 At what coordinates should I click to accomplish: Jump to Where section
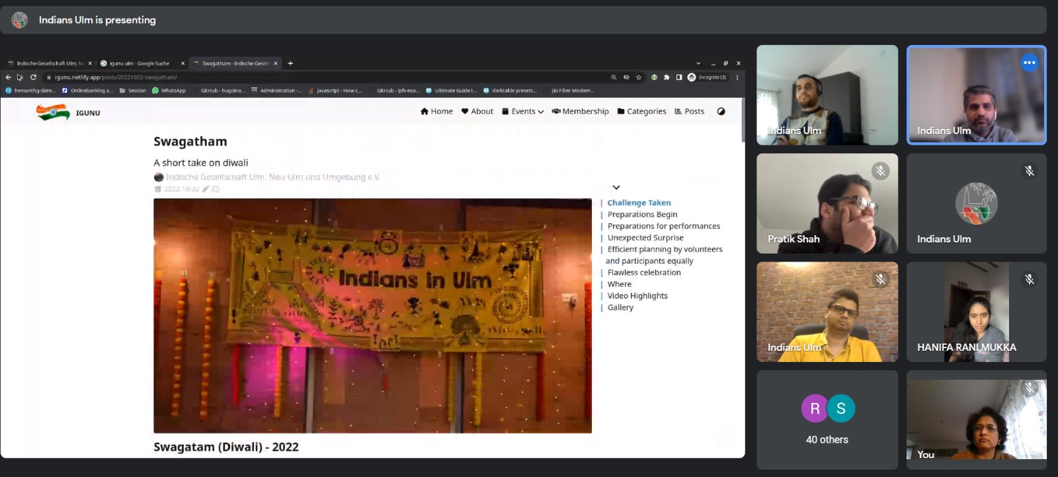[x=620, y=284]
